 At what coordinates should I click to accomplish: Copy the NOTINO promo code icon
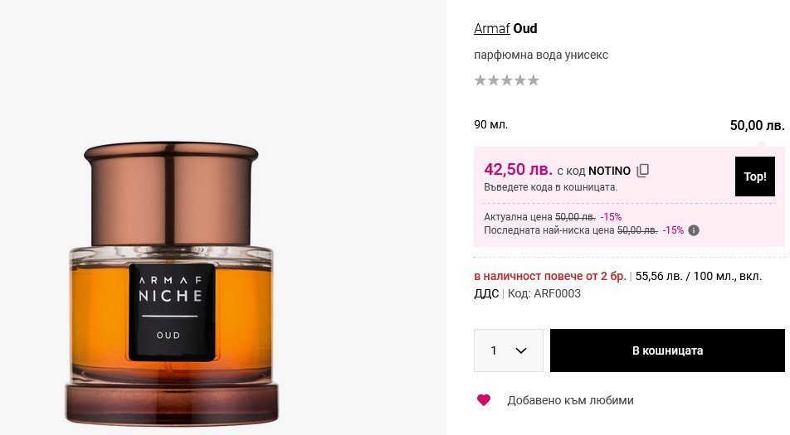click(642, 171)
